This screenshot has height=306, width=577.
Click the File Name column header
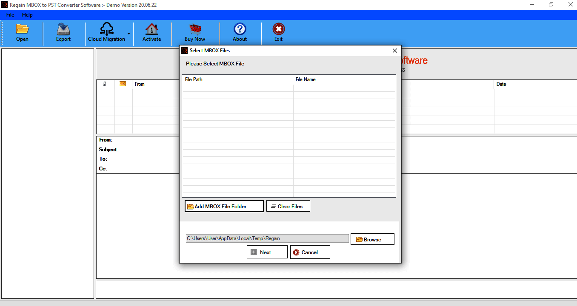click(x=344, y=79)
